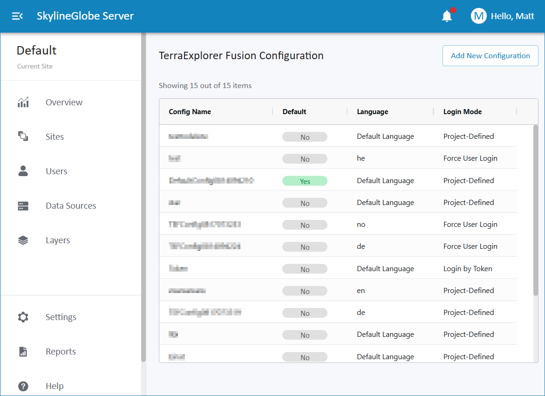The width and height of the screenshot is (545, 396).
Task: Click the Reports document icon
Action: point(23,351)
